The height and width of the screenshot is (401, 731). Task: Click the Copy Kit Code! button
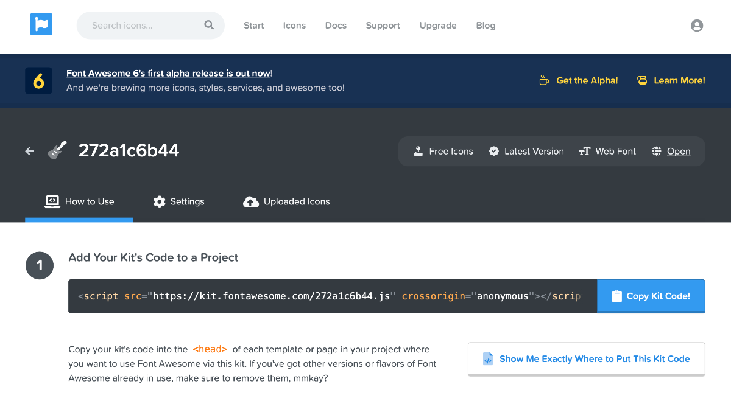coord(651,296)
